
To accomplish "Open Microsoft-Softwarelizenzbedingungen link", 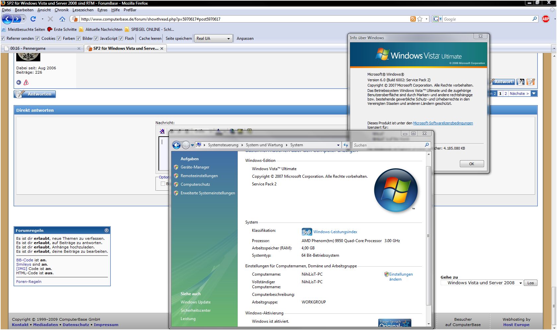I will (x=443, y=123).
